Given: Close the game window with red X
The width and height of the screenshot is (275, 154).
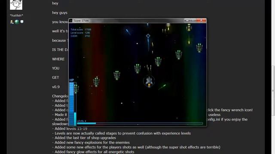Looking at the screenshot, I should tap(201, 20).
